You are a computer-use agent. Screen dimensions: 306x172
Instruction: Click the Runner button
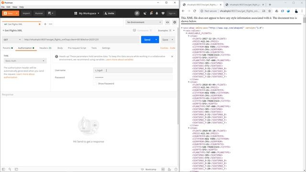[39, 13]
